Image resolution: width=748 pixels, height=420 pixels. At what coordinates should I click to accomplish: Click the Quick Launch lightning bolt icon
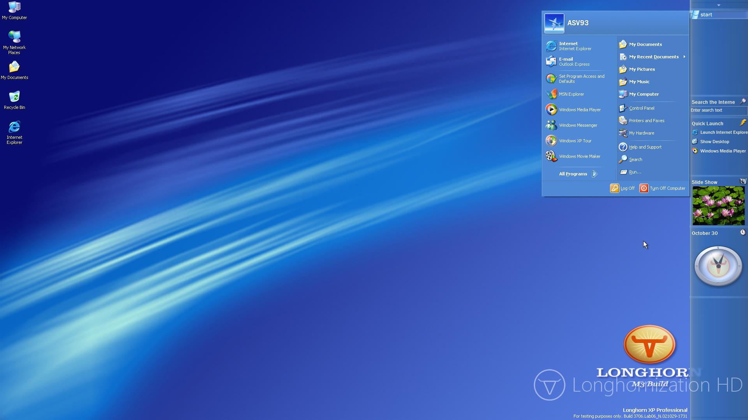coord(743,123)
